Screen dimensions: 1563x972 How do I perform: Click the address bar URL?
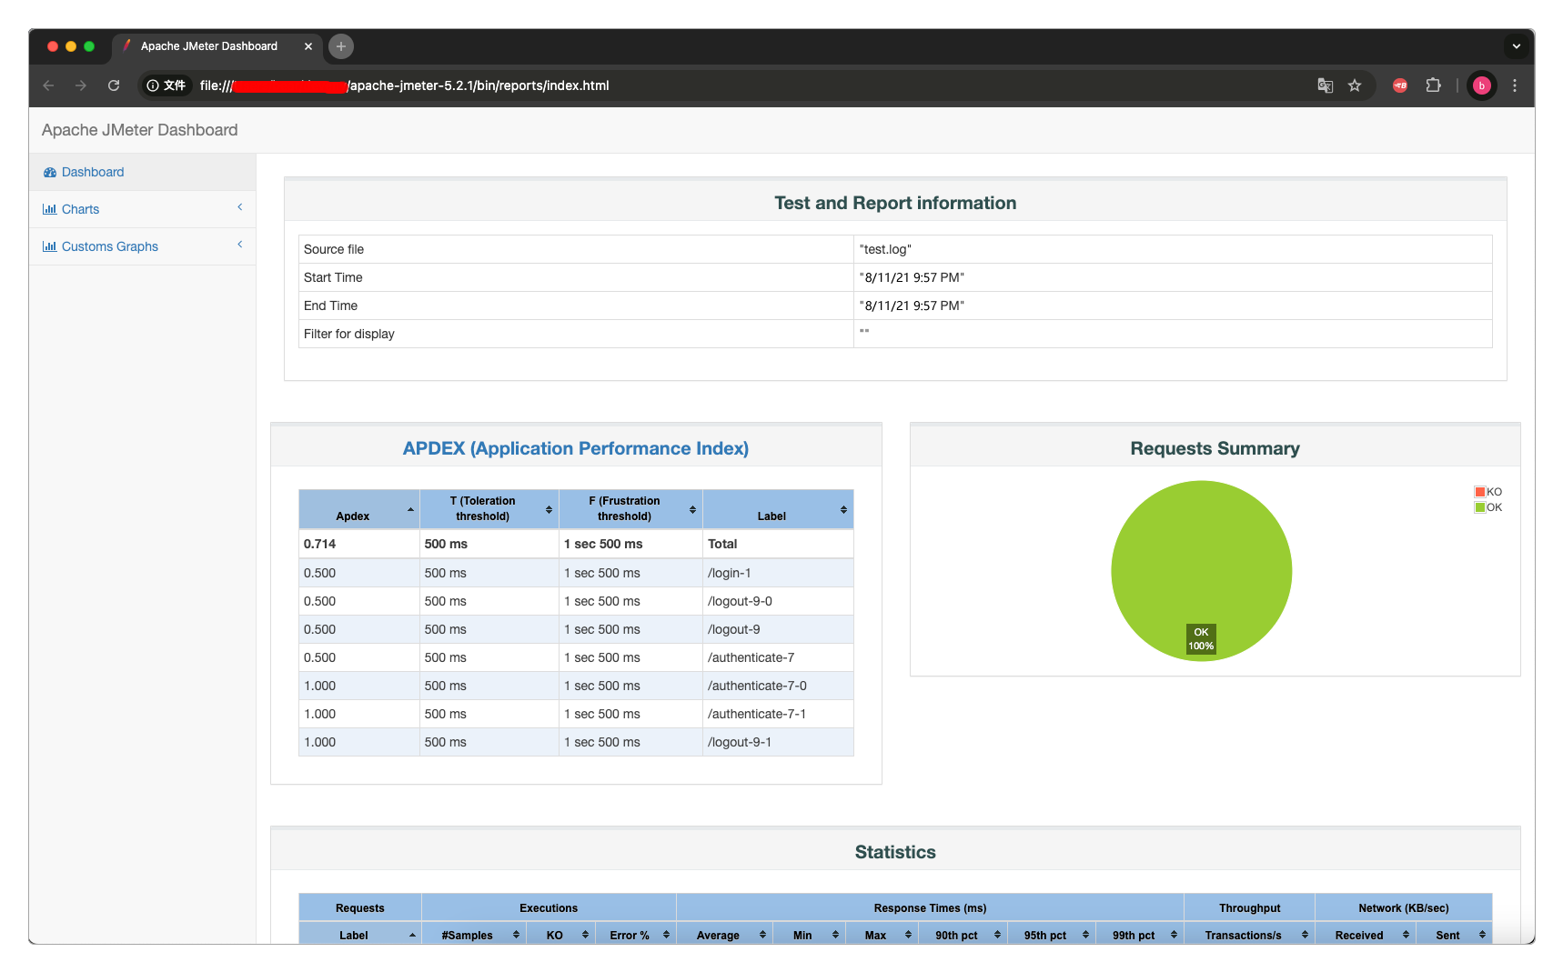tap(404, 85)
